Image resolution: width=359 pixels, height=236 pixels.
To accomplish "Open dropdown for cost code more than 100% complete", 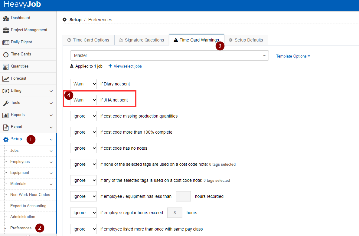I will coord(83,132).
